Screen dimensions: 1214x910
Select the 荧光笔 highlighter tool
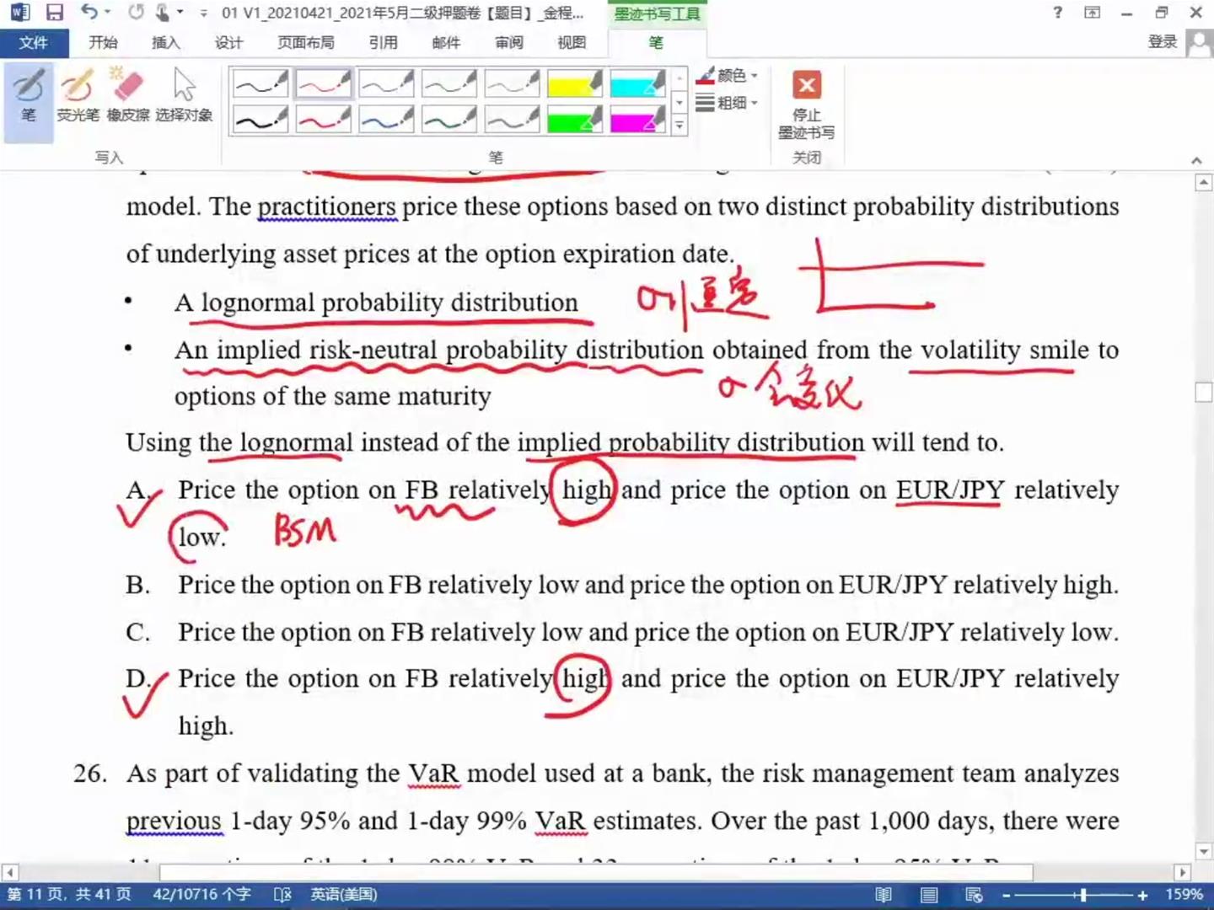click(78, 98)
